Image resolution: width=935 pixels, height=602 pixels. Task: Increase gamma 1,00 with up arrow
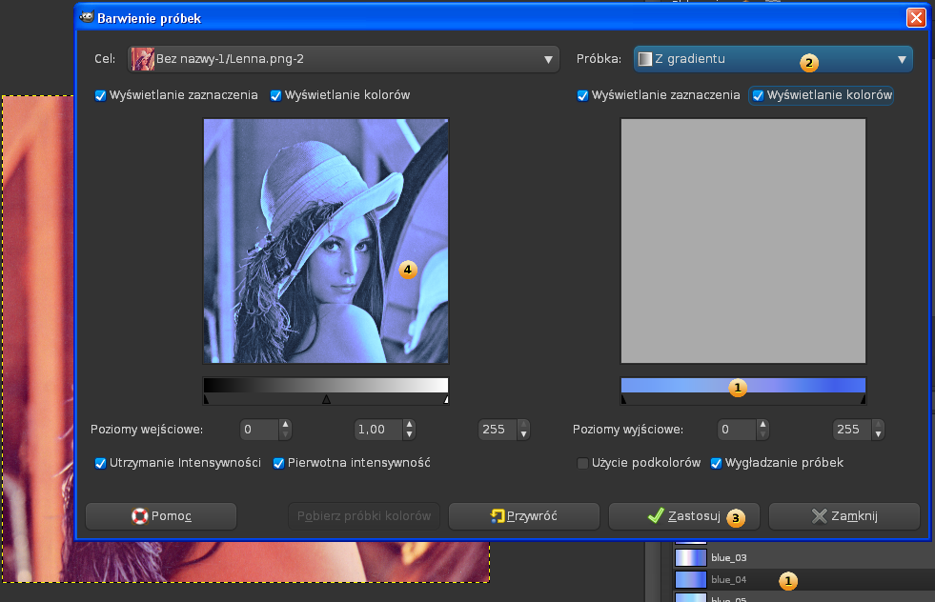(x=409, y=425)
